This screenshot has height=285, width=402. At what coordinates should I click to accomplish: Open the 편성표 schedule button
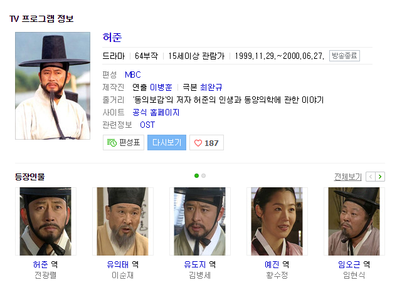124,143
